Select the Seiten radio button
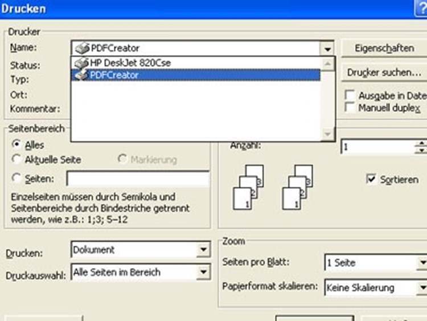This screenshot has width=427, height=321. 17,178
